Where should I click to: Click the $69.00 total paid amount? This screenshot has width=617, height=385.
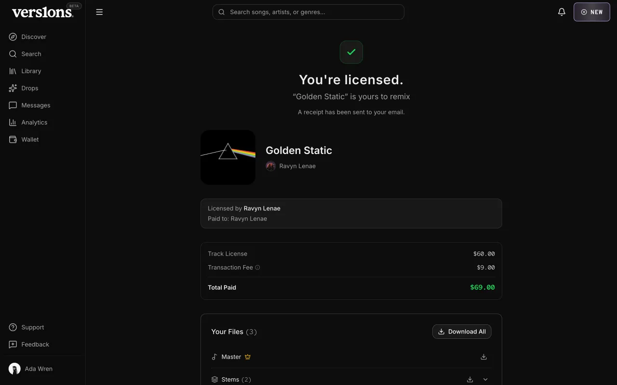[483, 287]
